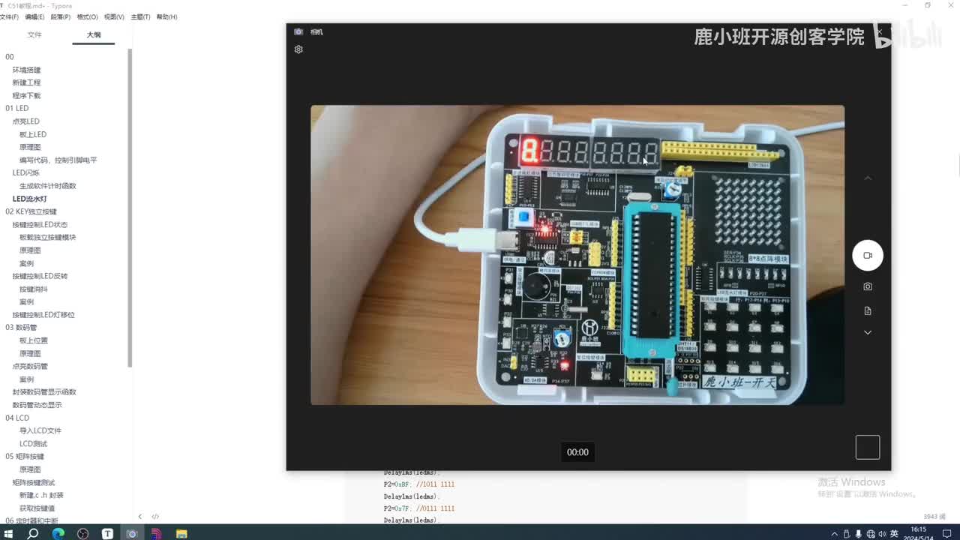Open the 矩阵按键测试 outline entry
Viewport: 960px width, 540px height.
pyautogui.click(x=34, y=482)
